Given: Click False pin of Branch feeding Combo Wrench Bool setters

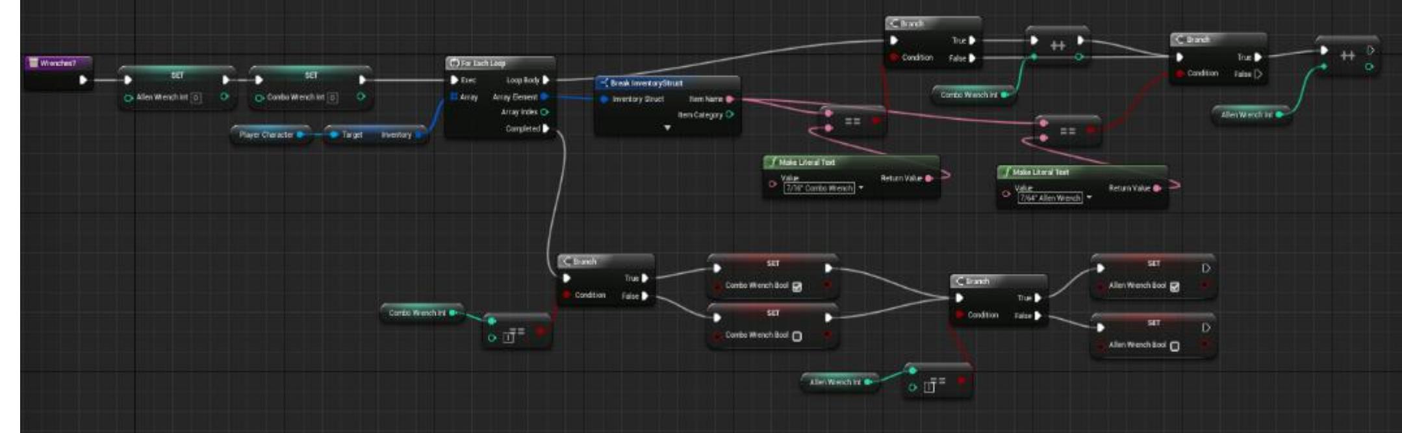Looking at the screenshot, I should (x=644, y=296).
